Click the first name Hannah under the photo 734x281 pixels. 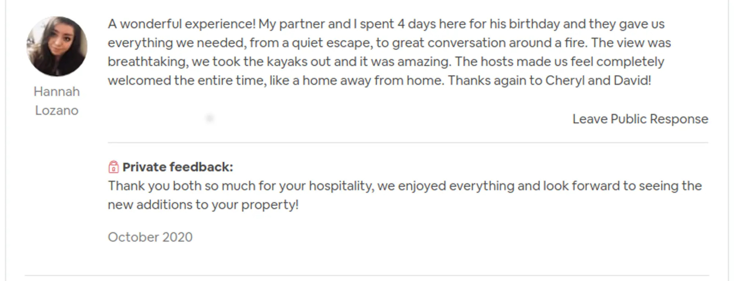pyautogui.click(x=57, y=92)
